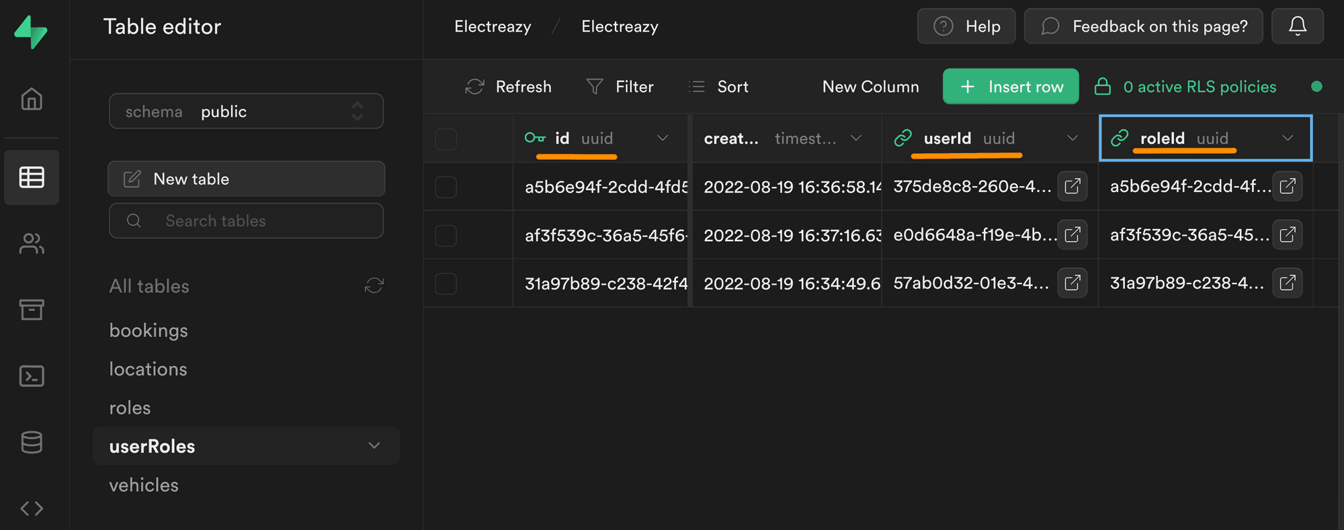The image size is (1344, 530).
Task: Check the select-all rows checkbox
Action: point(446,138)
